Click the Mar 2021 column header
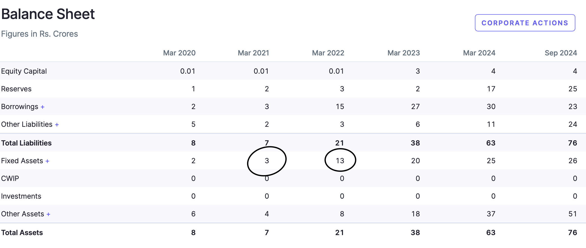Viewport: 586px width, 248px height. (253, 53)
